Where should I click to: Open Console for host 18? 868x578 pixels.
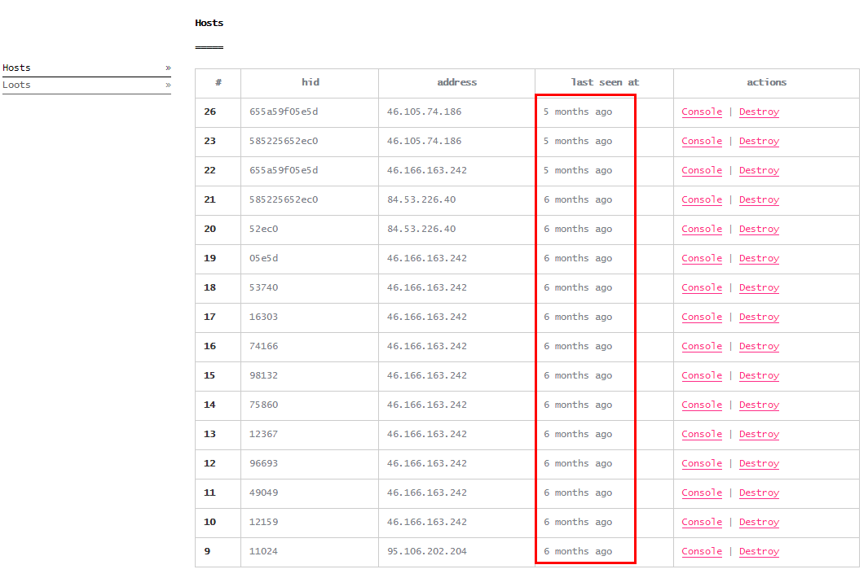click(702, 287)
